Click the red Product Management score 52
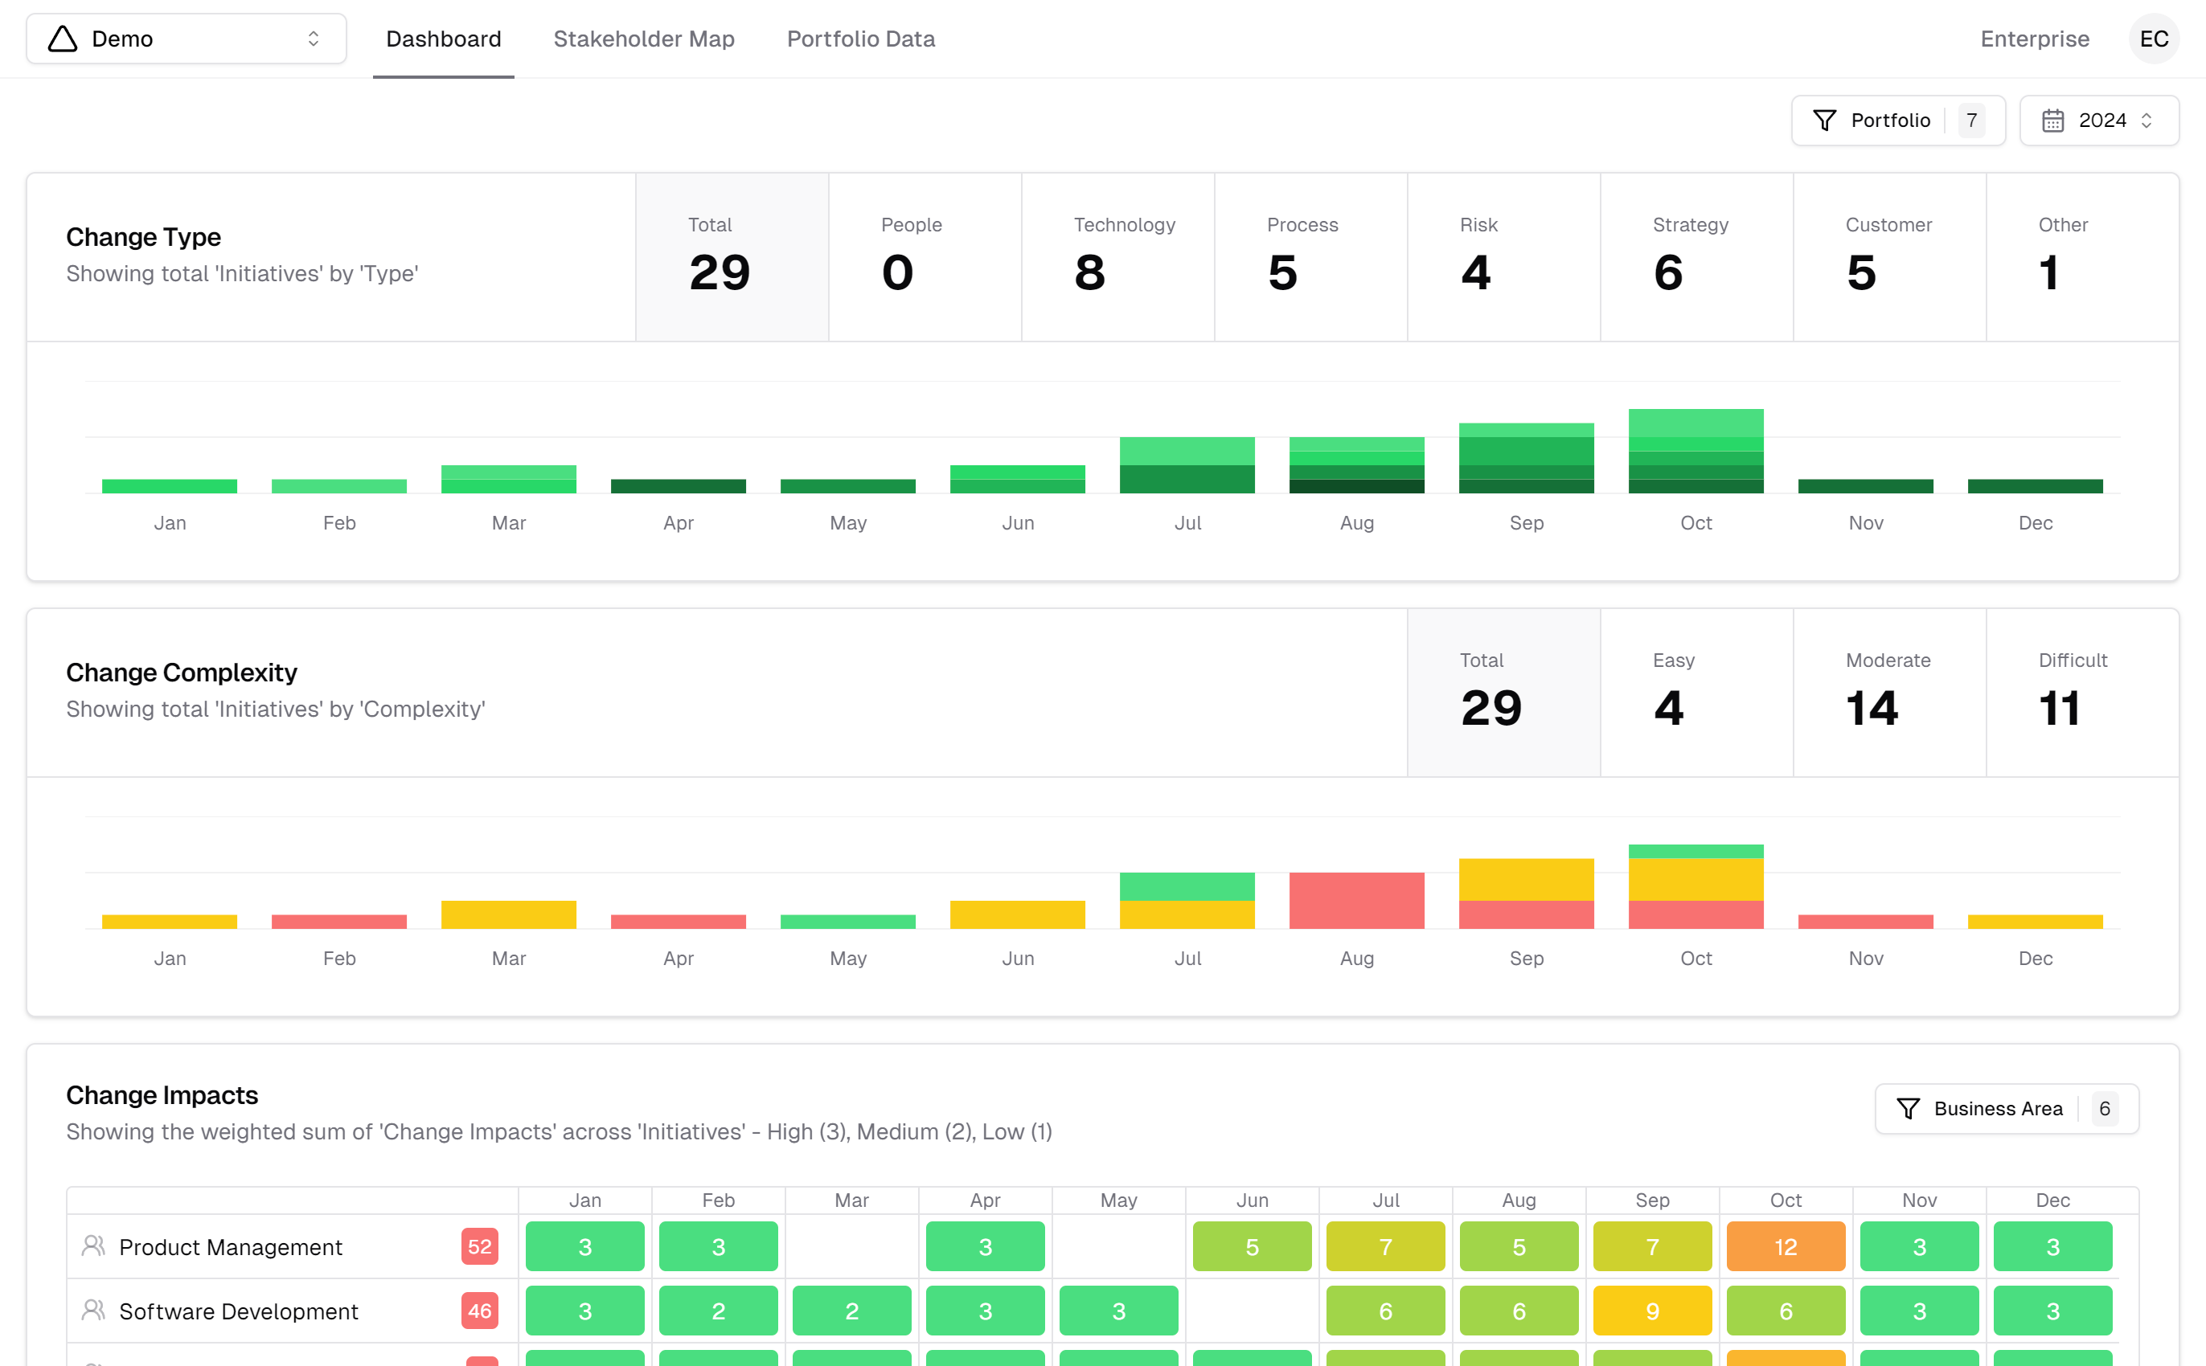Screen dimensions: 2206x1366 (x=479, y=1246)
